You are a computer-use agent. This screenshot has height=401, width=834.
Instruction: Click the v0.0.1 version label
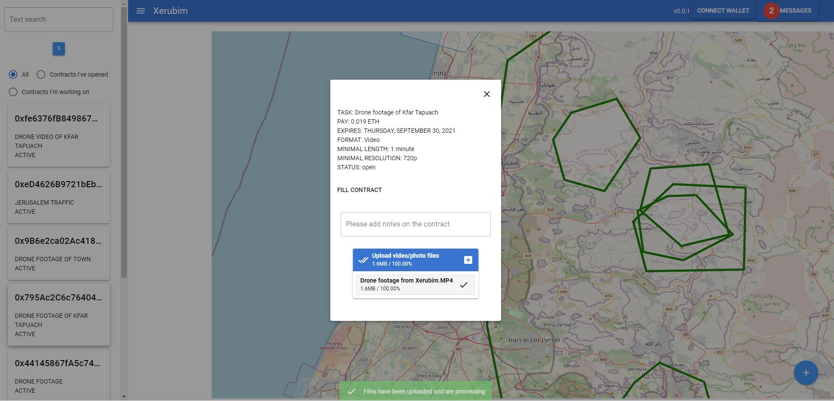[x=681, y=11]
